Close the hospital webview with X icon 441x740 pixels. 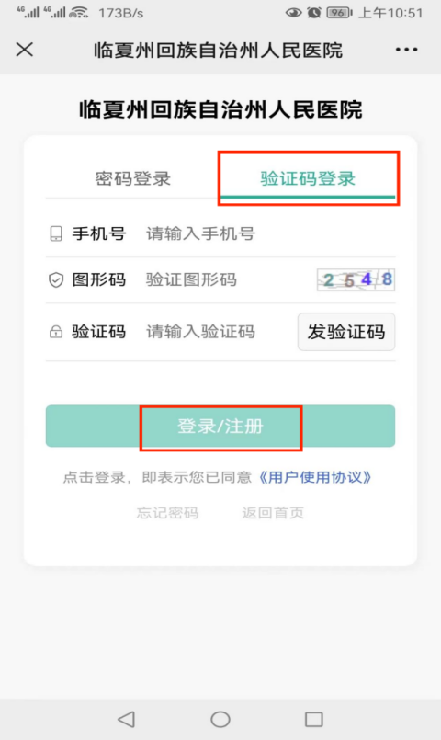(25, 50)
